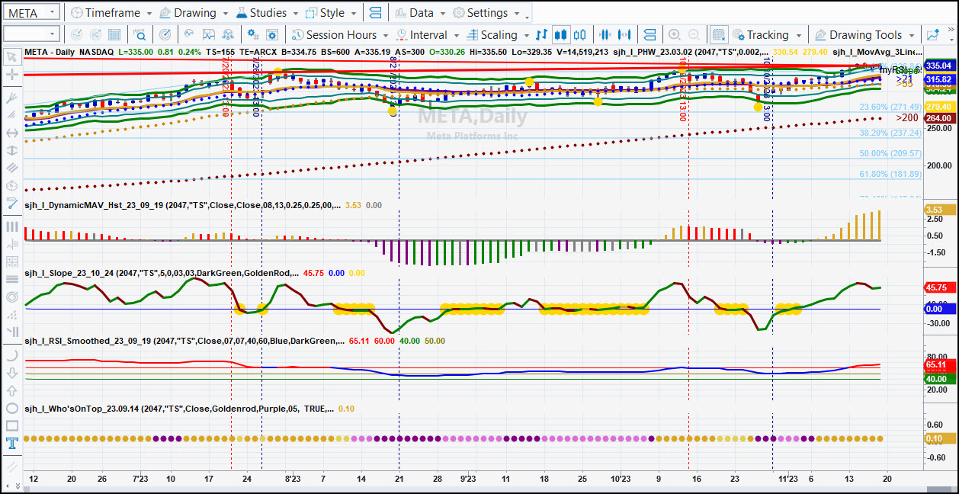The height and width of the screenshot is (494, 959).
Task: Select the ellipse drawing tool
Action: [x=11, y=408]
